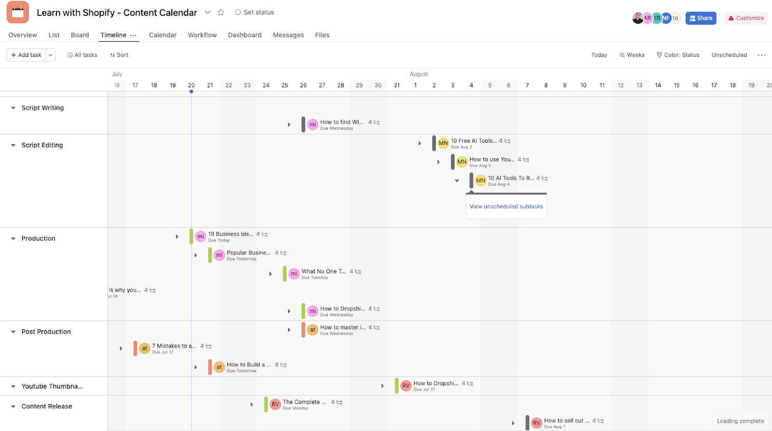Open the Files tab
This screenshot has width=772, height=431.
(x=322, y=35)
